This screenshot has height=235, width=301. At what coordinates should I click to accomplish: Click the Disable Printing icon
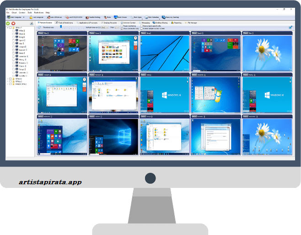(87, 17)
